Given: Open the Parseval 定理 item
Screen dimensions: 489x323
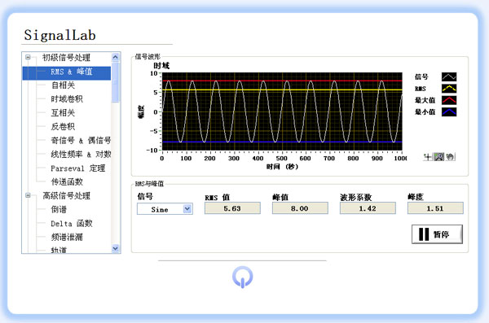Looking at the screenshot, I should click(78, 168).
